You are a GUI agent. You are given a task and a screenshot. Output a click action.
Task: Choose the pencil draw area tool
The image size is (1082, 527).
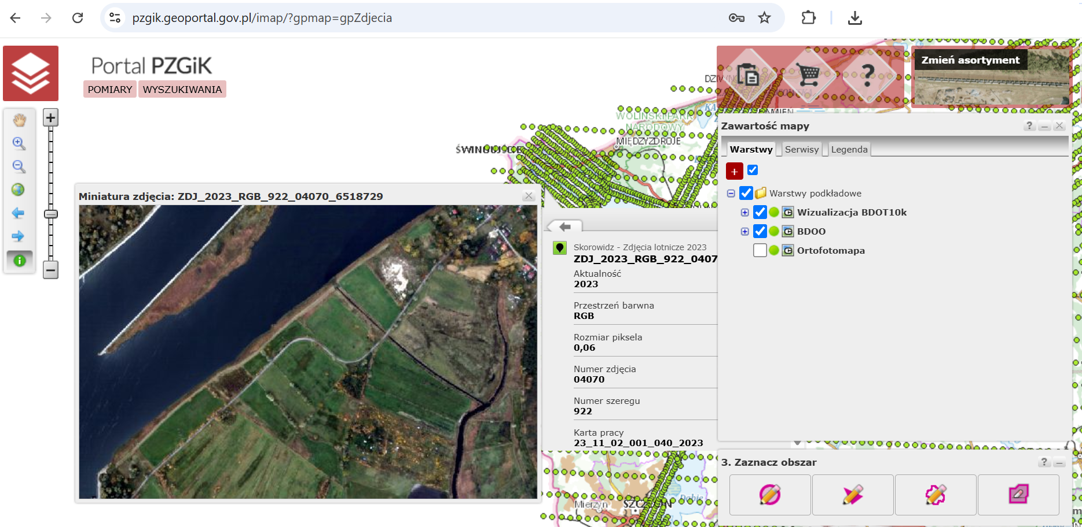(x=853, y=495)
